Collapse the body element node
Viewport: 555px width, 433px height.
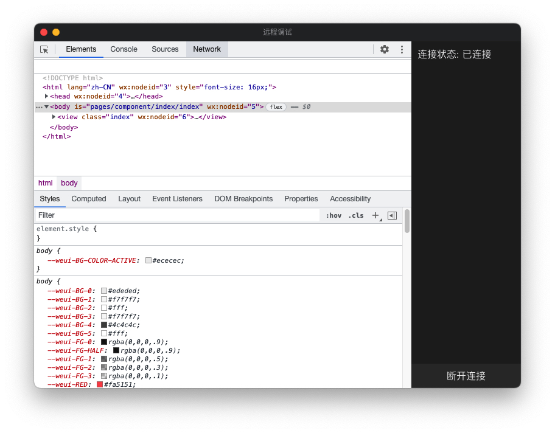click(47, 107)
